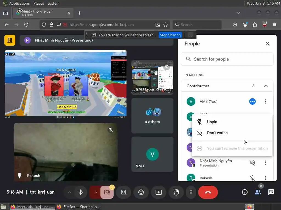Select the Meet - tht-krrj-uan tab
This screenshot has width=281, height=210.
43,13
